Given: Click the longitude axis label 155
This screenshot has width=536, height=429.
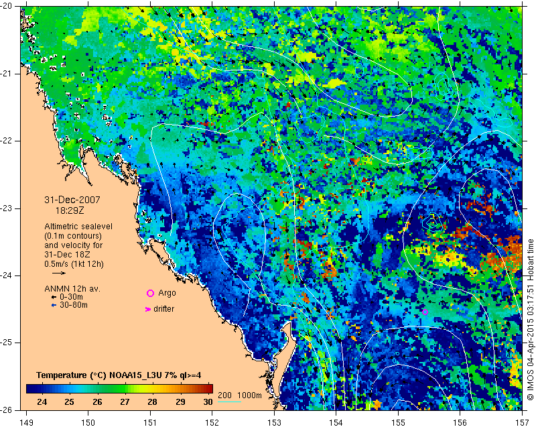Looking at the screenshot, I should click(x=398, y=423).
